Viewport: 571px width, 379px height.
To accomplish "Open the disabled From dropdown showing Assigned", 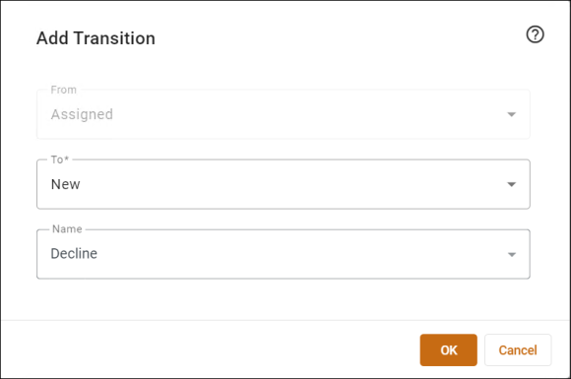I will click(284, 114).
